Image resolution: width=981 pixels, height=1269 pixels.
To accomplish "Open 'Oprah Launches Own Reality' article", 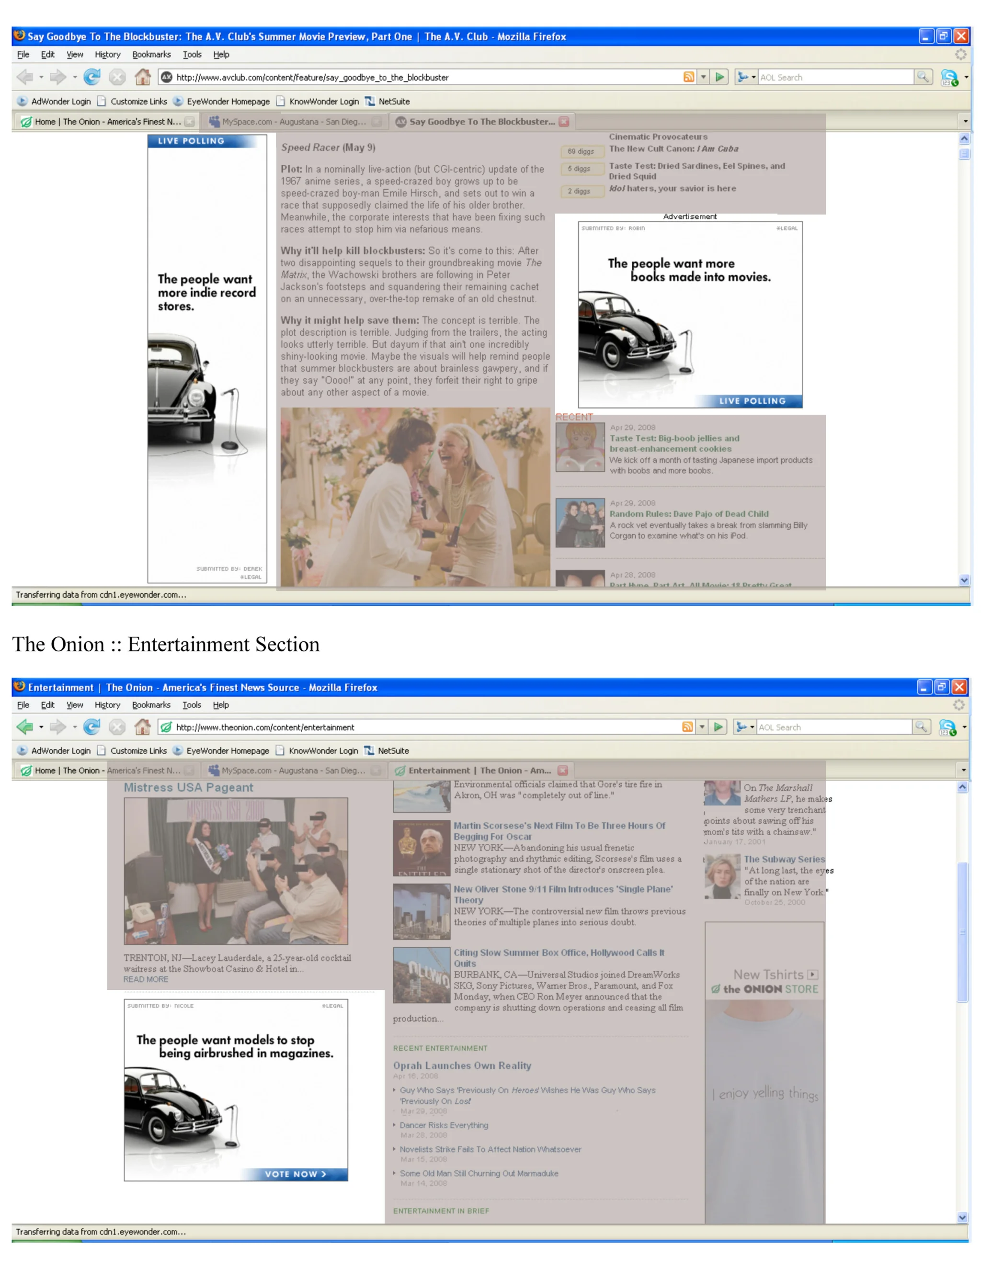I will 462,1065.
